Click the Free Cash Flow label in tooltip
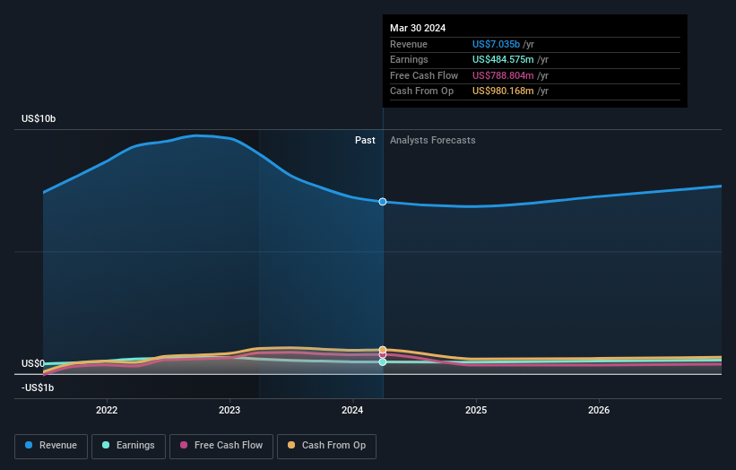The image size is (736, 470). (424, 75)
